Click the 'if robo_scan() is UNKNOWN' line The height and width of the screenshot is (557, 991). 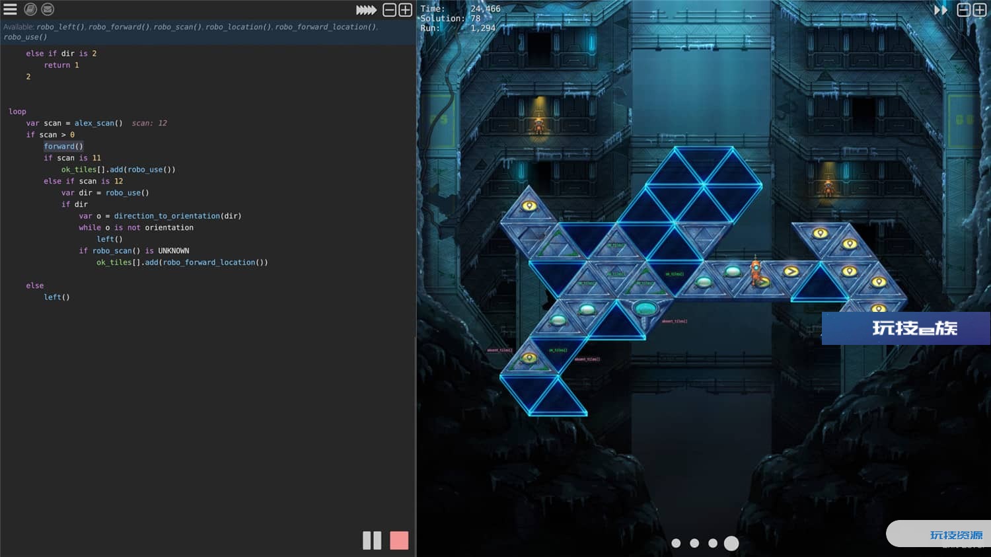point(134,251)
